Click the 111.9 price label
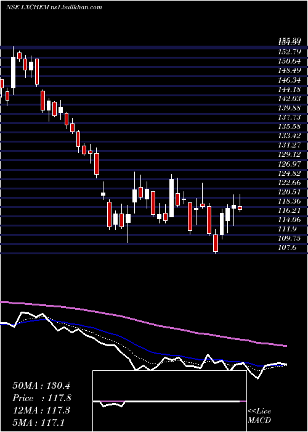This screenshot has width=308, height=432. click(288, 229)
